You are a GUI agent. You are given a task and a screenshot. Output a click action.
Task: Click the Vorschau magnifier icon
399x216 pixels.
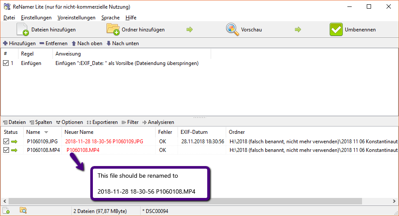tap(232, 29)
